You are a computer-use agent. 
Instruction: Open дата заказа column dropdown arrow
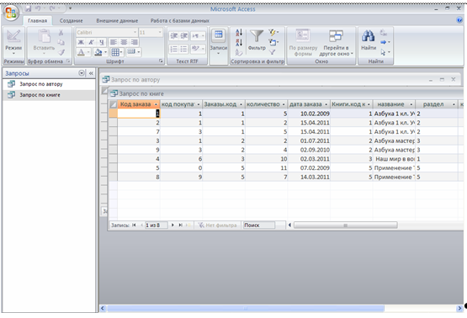[x=326, y=104]
